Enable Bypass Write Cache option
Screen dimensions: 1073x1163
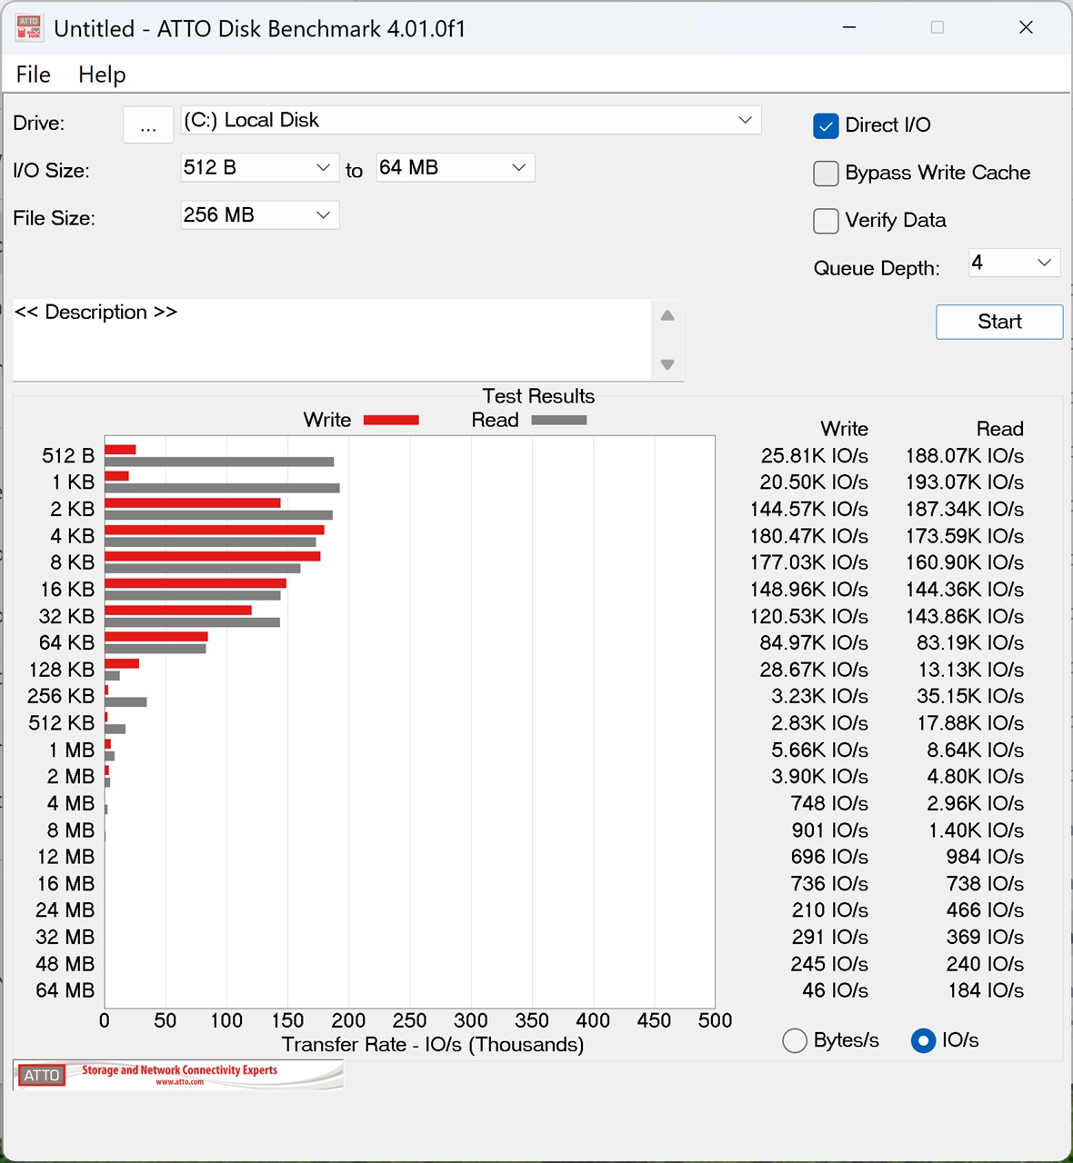(x=826, y=174)
